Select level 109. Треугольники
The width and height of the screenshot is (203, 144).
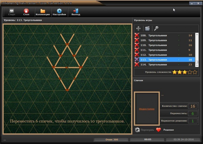click(164, 40)
